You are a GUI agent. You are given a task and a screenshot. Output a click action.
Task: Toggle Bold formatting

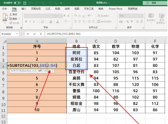tap(26, 22)
